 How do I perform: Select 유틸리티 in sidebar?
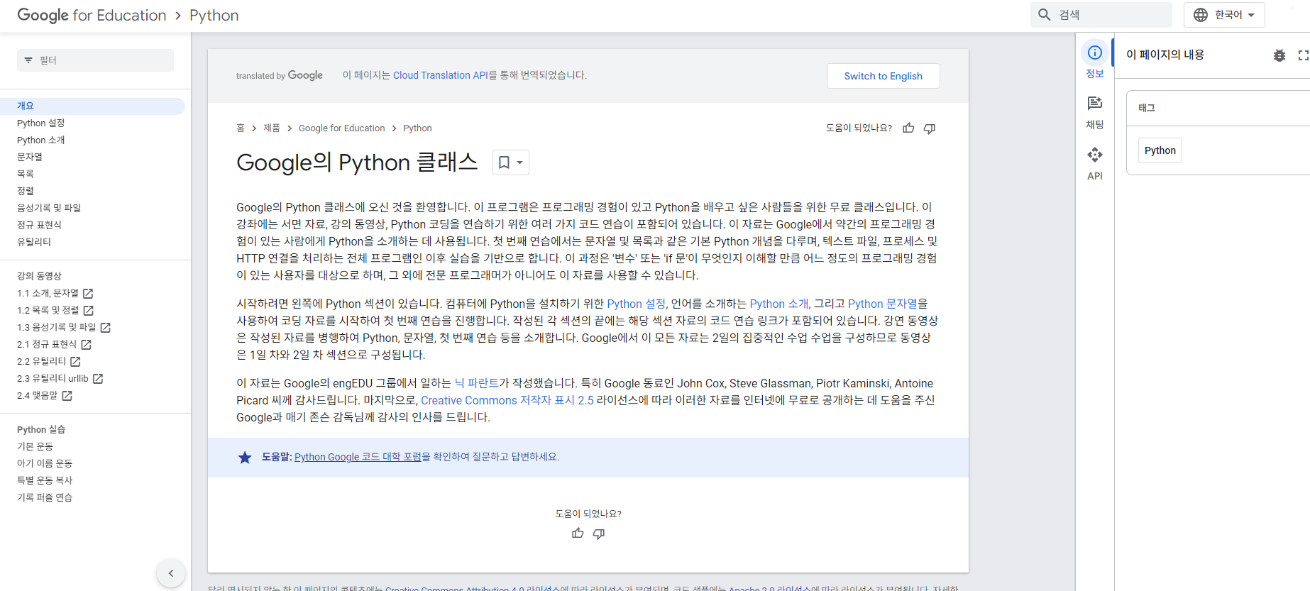pos(34,243)
